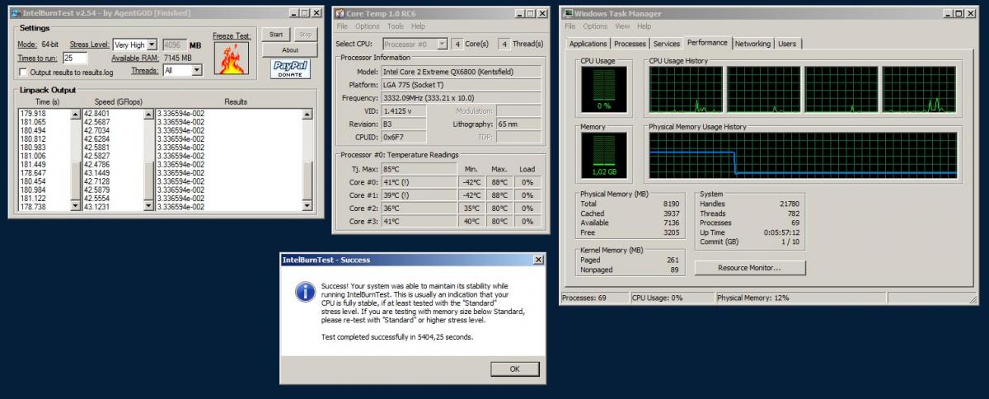Switch to the Networking tab
The height and width of the screenshot is (399, 989).
point(752,44)
